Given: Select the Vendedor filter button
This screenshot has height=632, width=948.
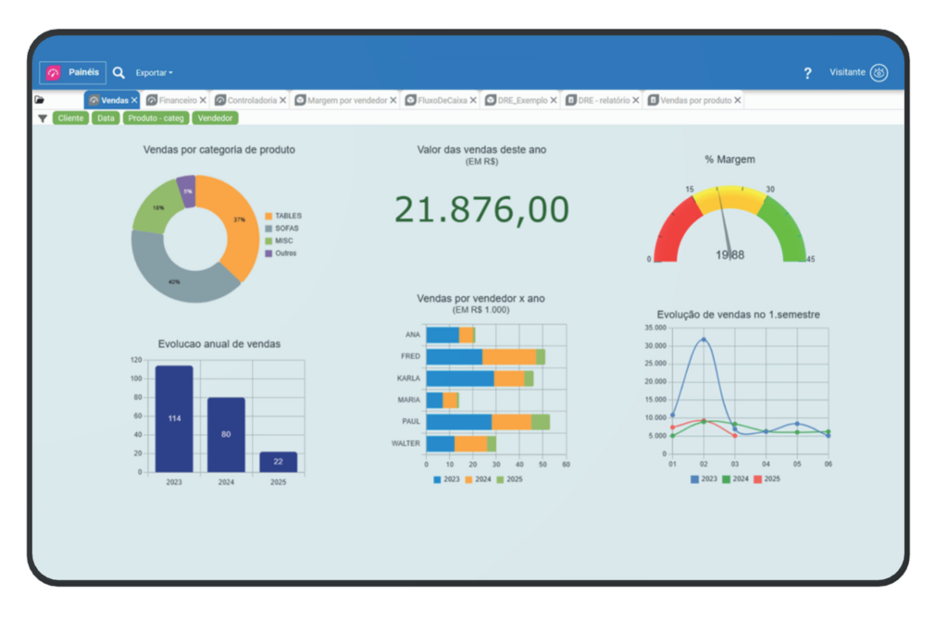Looking at the screenshot, I should click(x=215, y=118).
